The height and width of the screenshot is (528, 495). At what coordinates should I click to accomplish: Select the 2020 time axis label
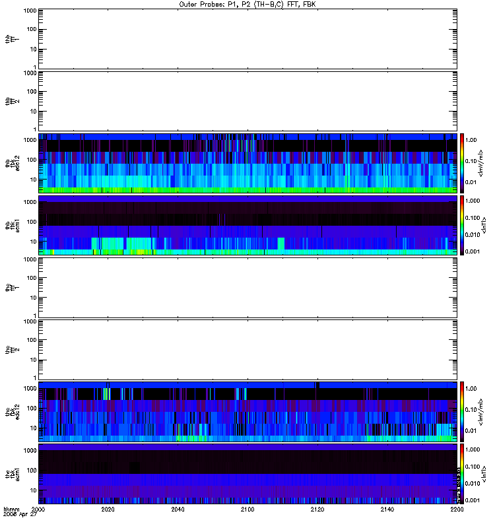(108, 509)
